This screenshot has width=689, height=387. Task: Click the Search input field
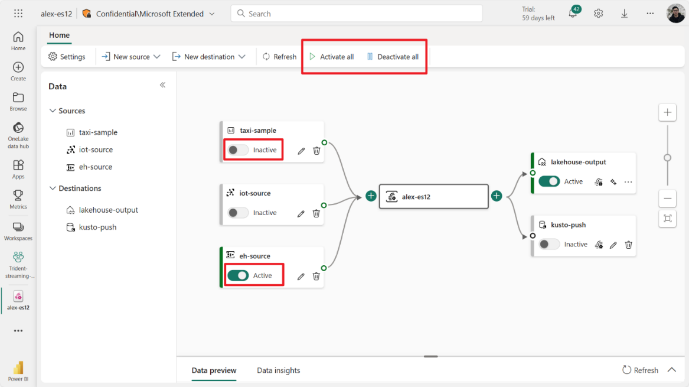click(x=357, y=14)
